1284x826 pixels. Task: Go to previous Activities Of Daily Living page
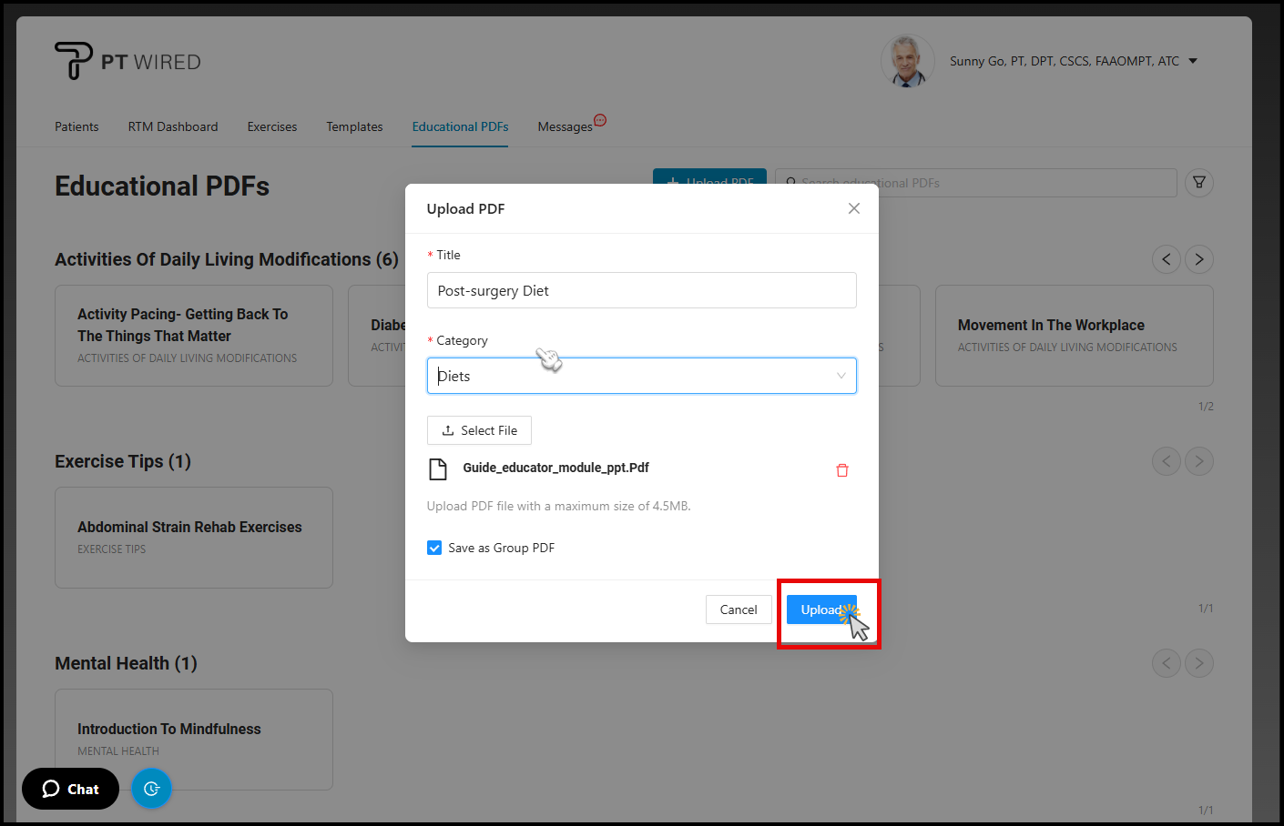click(1166, 259)
